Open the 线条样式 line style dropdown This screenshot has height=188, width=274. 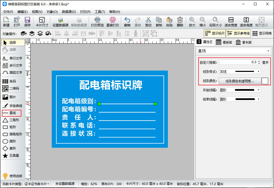click(240, 71)
